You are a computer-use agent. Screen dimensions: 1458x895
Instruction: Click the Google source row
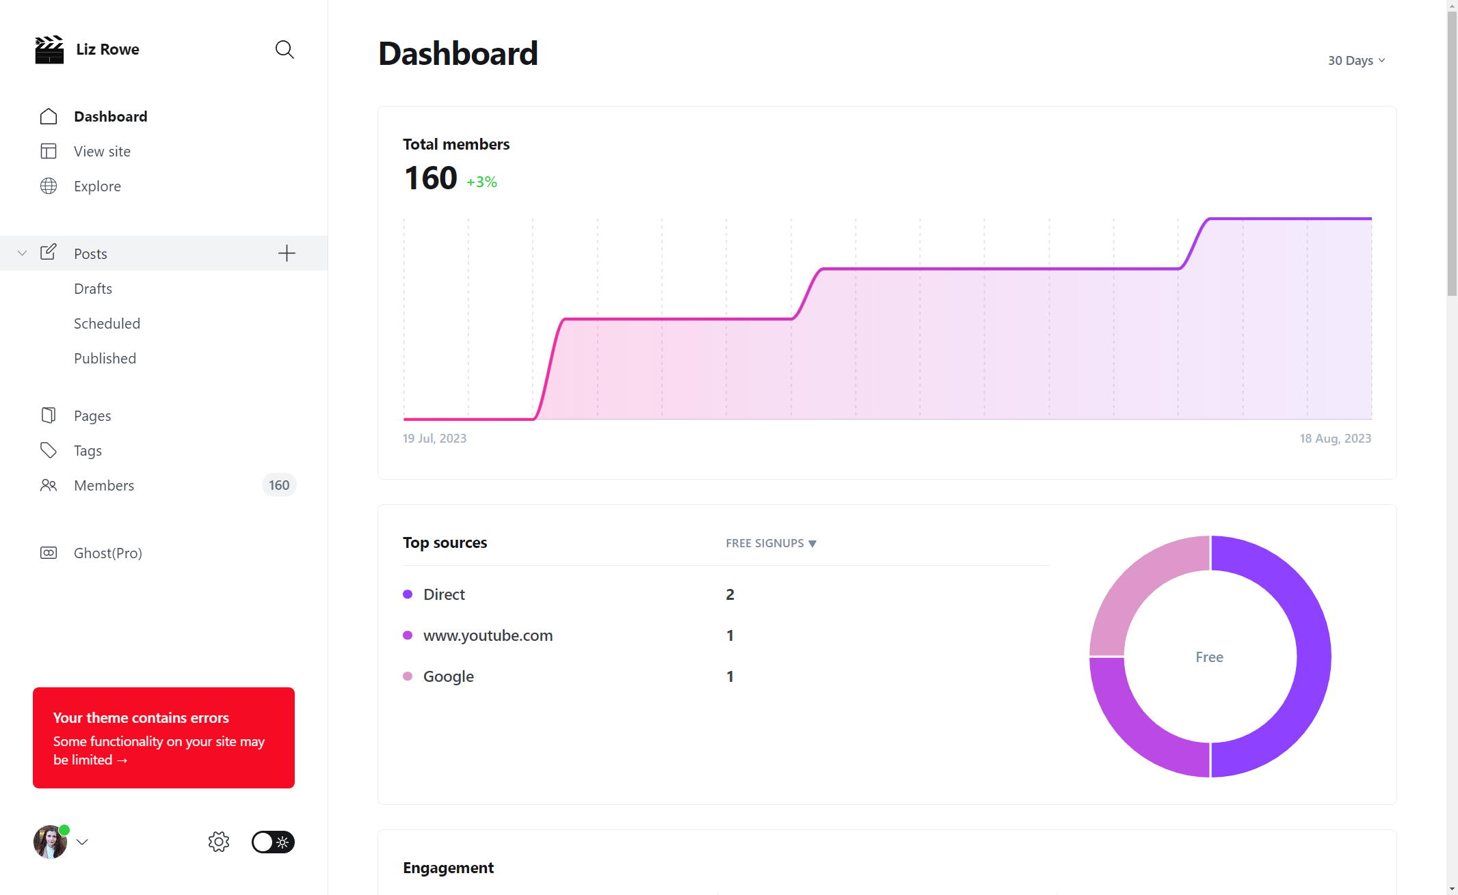[x=726, y=676]
